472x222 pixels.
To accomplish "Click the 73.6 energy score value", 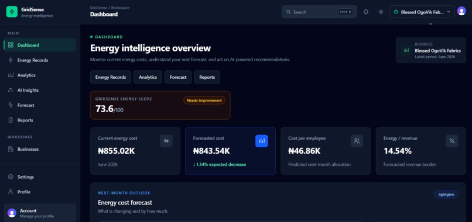I will coord(104,109).
